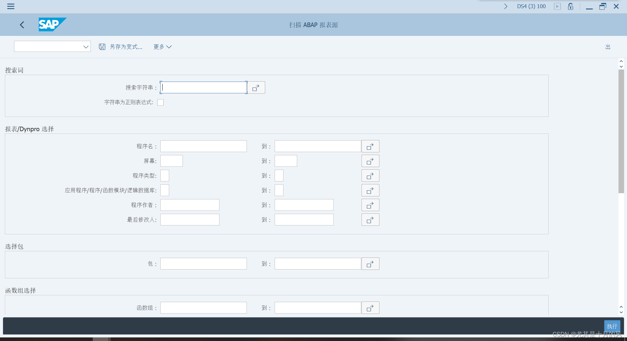Open multiple selection for 最后修改人
The width and height of the screenshot is (627, 341).
(370, 220)
